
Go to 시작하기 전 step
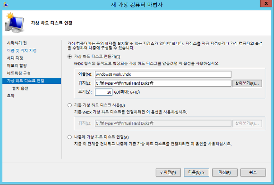pos(17,43)
